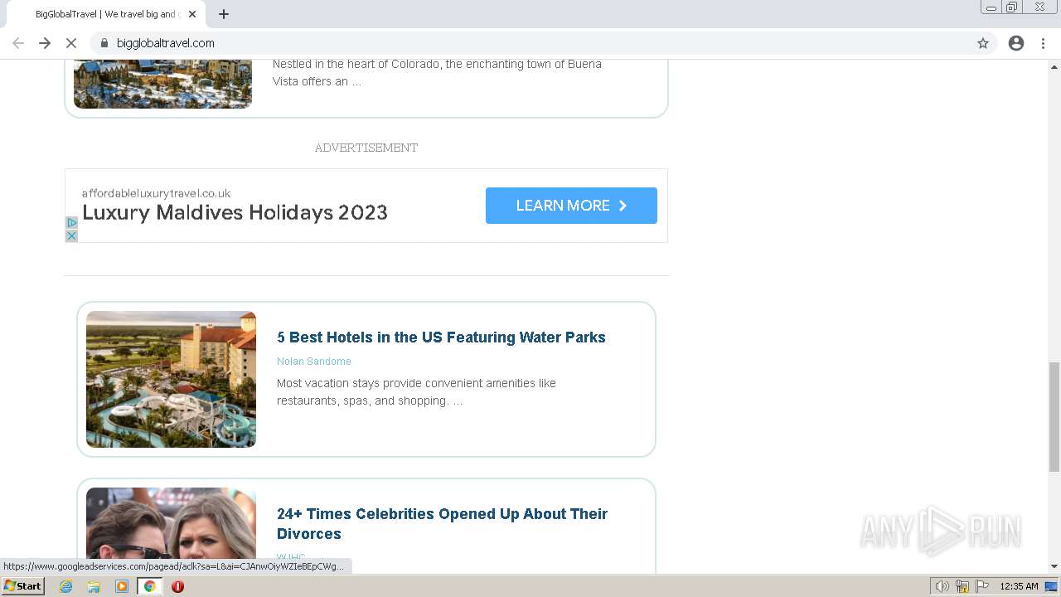Screen dimensions: 1061x597
Task: Click affordableluxurytravel.co.uk ad domain text
Action: 156,193
